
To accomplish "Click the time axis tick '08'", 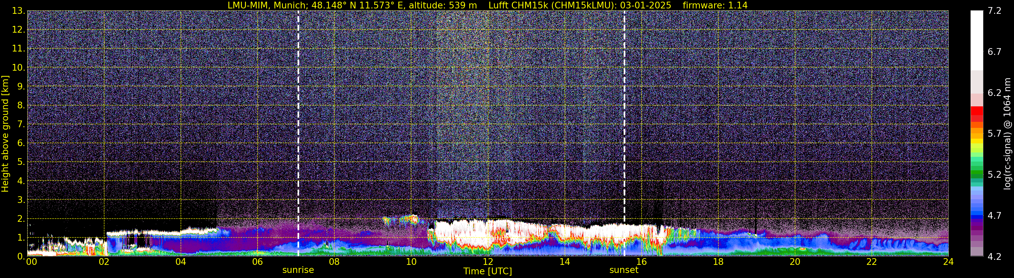I will (334, 262).
